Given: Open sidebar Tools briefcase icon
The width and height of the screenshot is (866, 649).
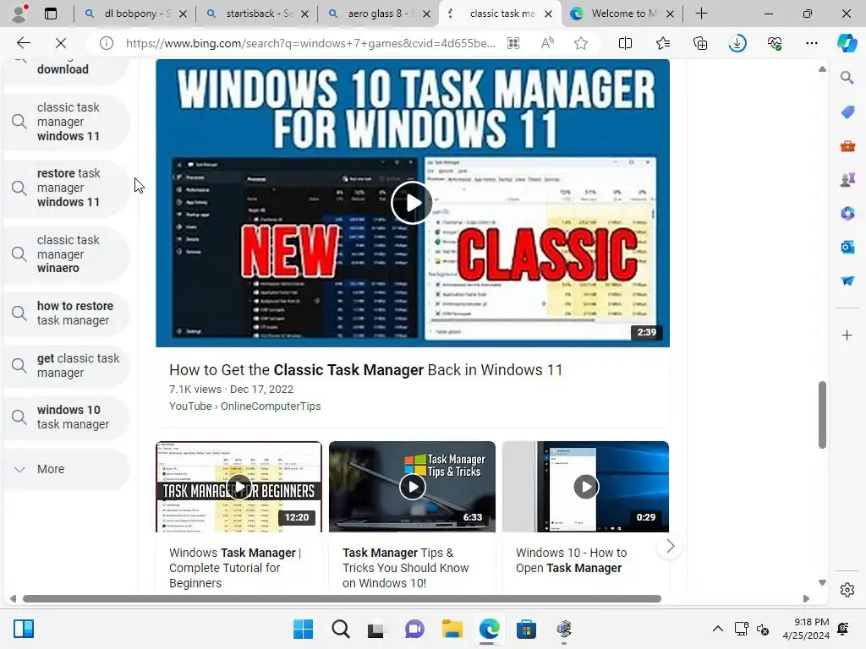Looking at the screenshot, I should 847,146.
